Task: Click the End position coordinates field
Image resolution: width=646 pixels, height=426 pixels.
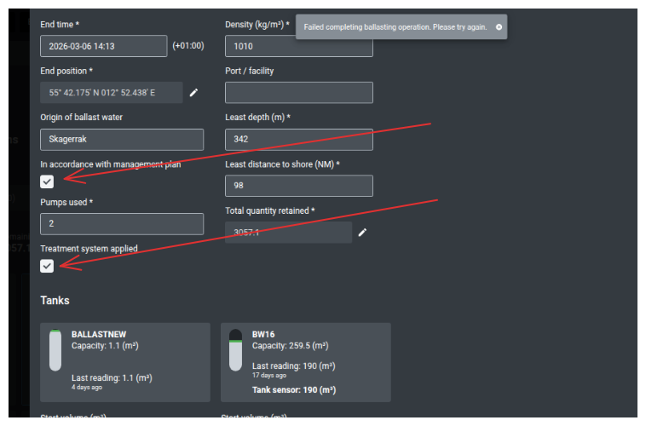Action: 111,93
